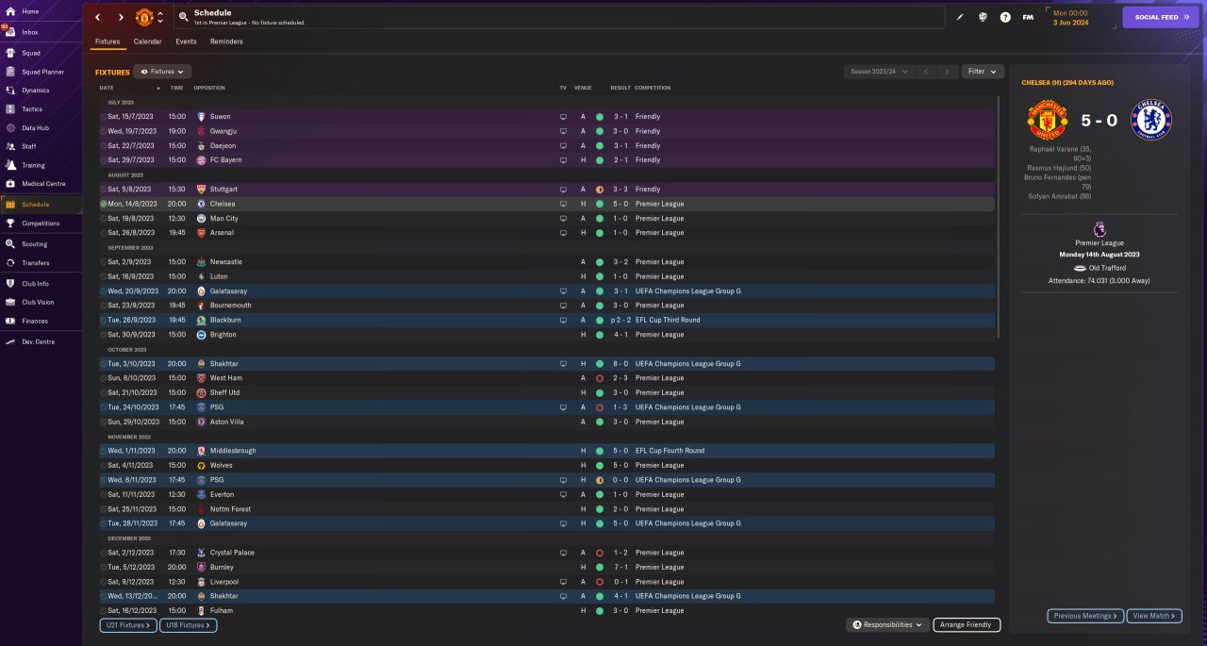Click the TV icon on the Galatasaray 3-1 row
The width and height of the screenshot is (1207, 646).
coord(564,291)
